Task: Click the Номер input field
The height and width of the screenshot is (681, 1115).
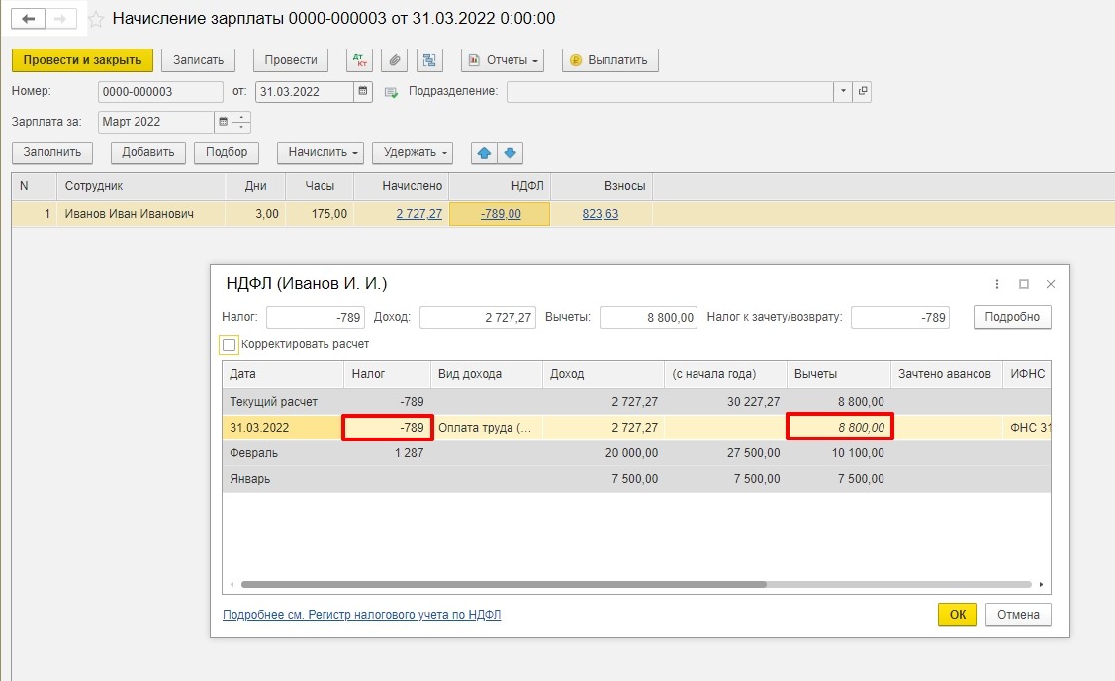Action: [x=160, y=92]
